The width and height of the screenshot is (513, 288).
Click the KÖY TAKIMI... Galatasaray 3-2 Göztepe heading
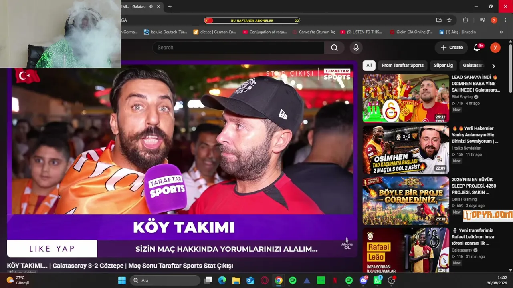120,266
